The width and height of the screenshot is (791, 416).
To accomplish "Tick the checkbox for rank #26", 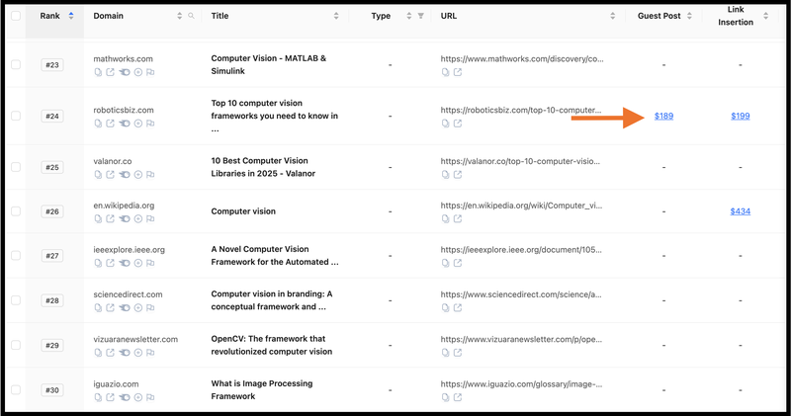I will pyautogui.click(x=16, y=211).
